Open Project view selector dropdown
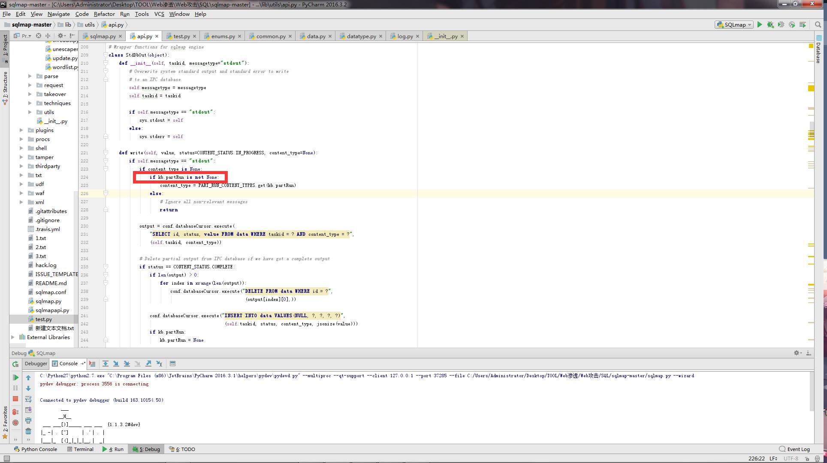The height and width of the screenshot is (463, 827). tap(23, 36)
